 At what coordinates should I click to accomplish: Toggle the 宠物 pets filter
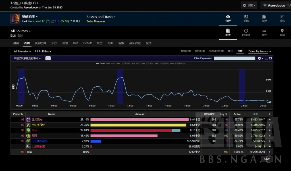[x=240, y=51]
